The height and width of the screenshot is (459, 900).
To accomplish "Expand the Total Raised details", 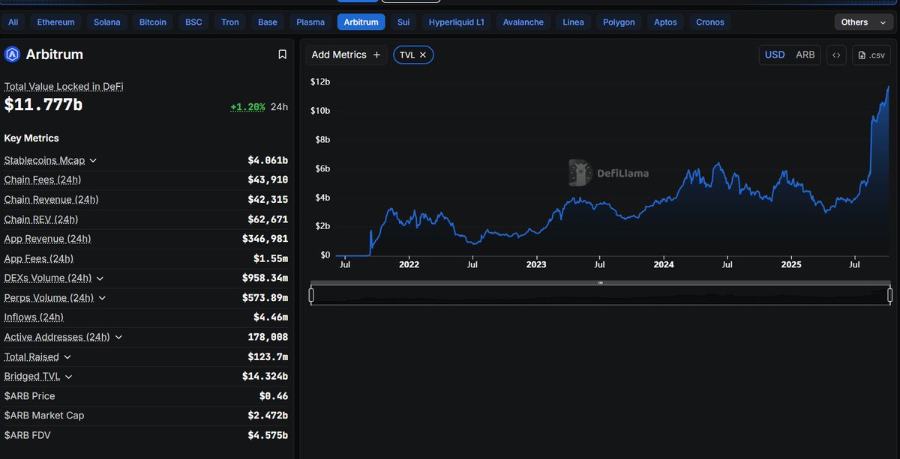I will 67,356.
